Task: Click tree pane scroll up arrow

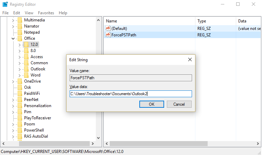Action: [99, 20]
